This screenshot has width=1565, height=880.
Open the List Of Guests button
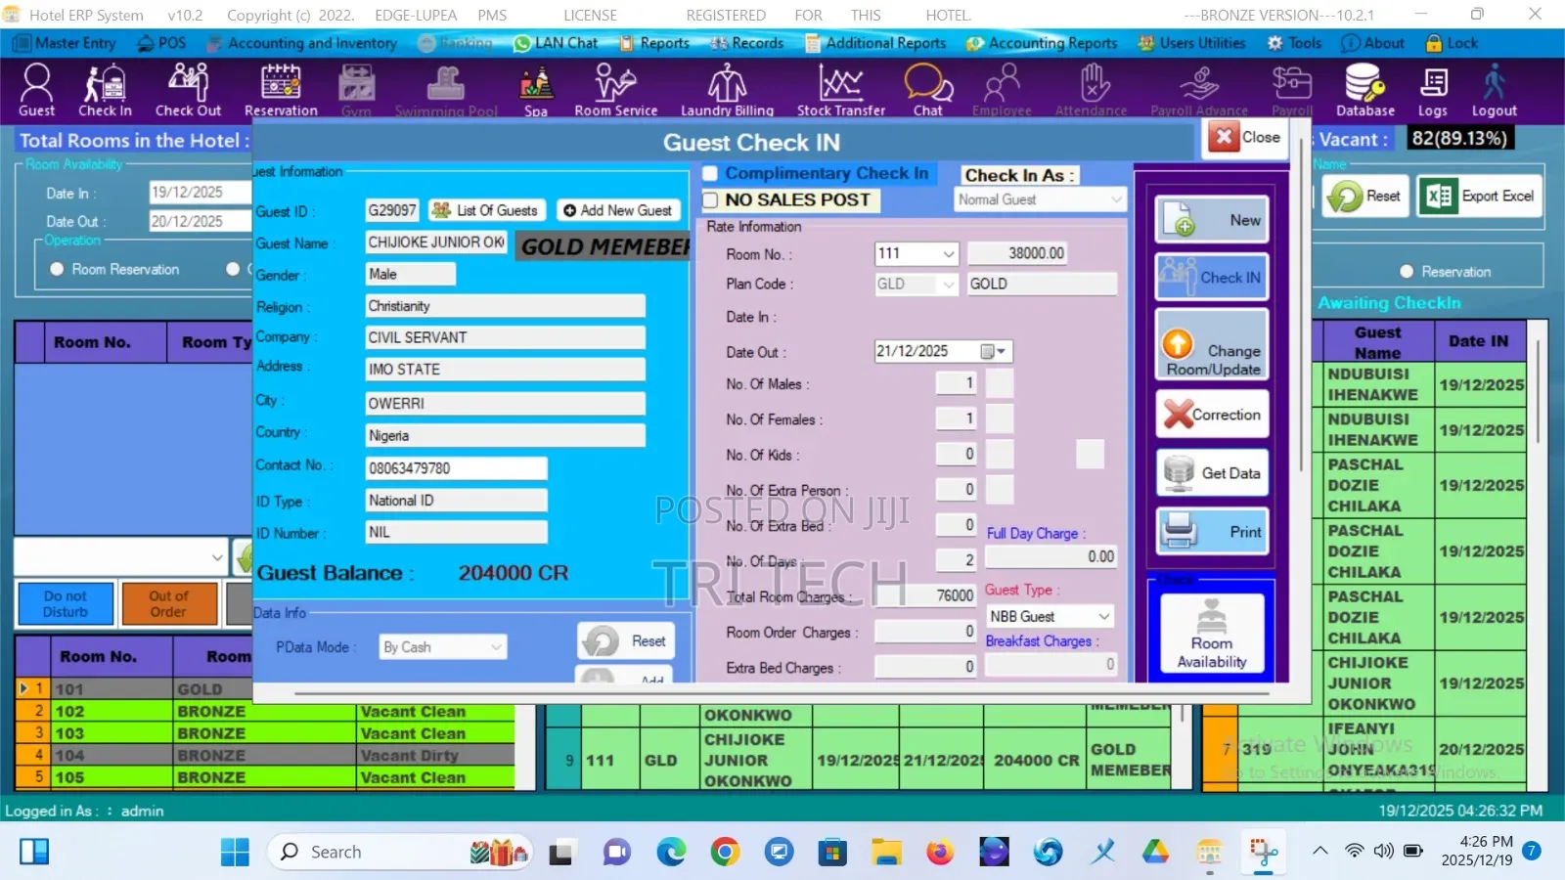click(x=486, y=210)
